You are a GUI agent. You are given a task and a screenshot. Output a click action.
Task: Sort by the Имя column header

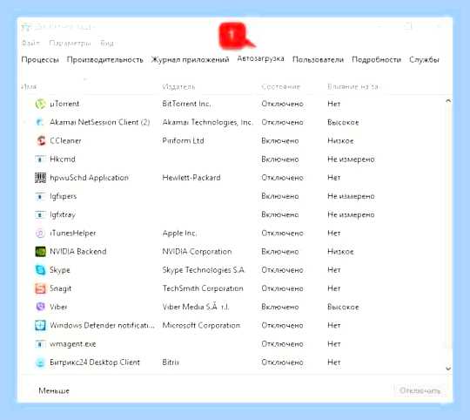click(x=29, y=86)
